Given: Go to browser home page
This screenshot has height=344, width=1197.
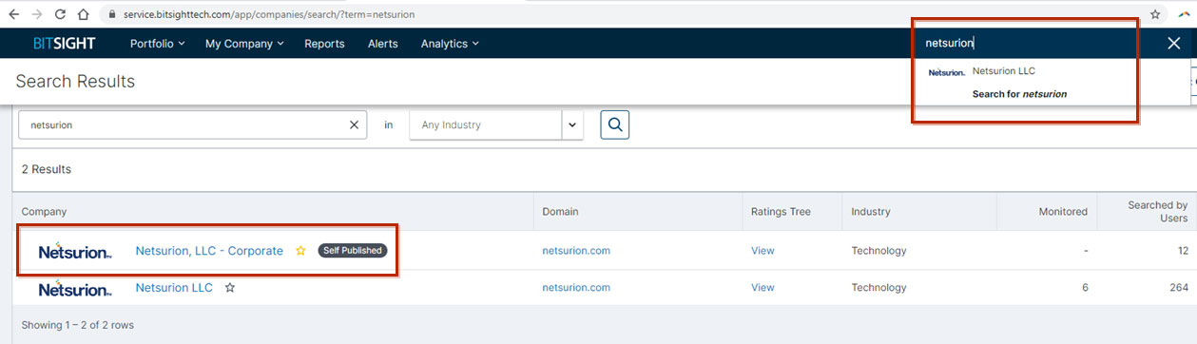Looking at the screenshot, I should pyautogui.click(x=84, y=14).
